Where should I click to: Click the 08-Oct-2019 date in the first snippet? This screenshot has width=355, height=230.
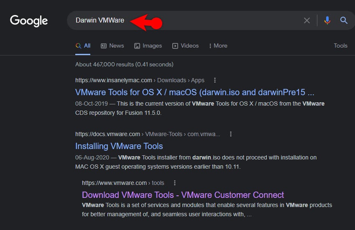click(92, 104)
